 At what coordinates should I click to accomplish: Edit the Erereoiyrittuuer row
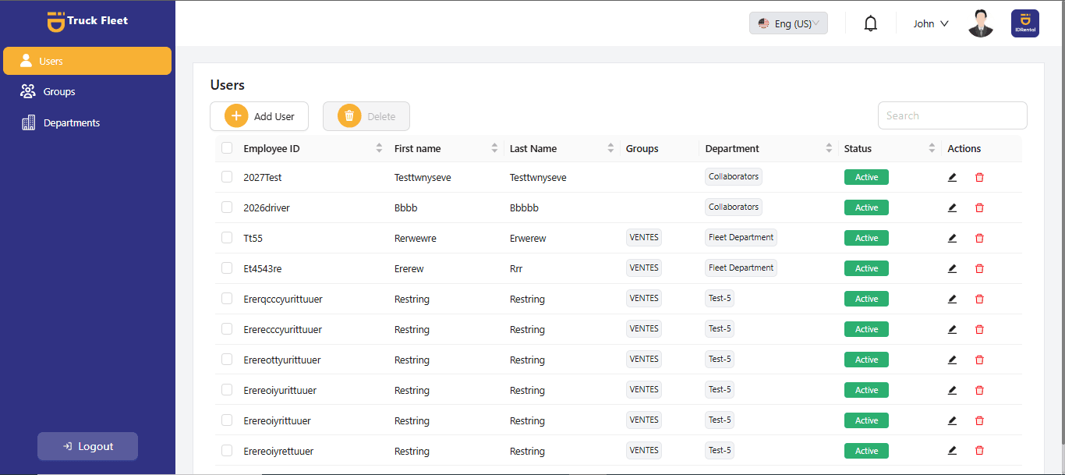(x=952, y=420)
